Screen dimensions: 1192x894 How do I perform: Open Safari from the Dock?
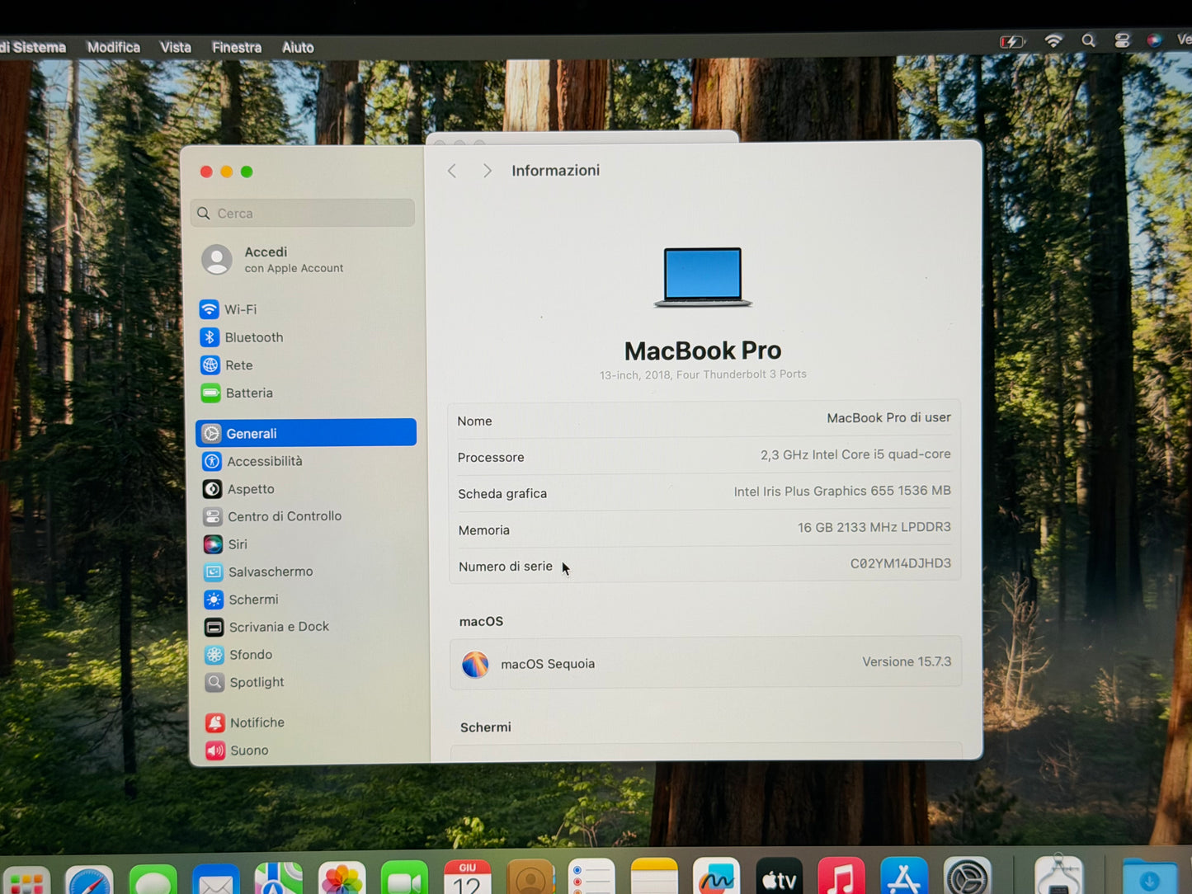point(89,882)
